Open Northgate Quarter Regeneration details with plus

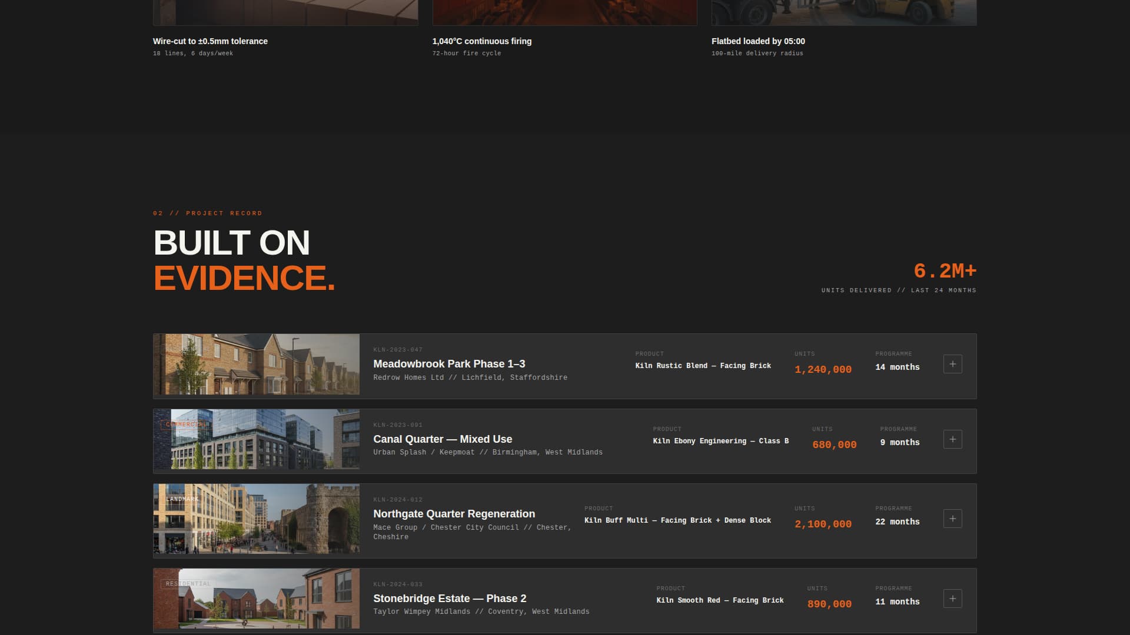[952, 519]
